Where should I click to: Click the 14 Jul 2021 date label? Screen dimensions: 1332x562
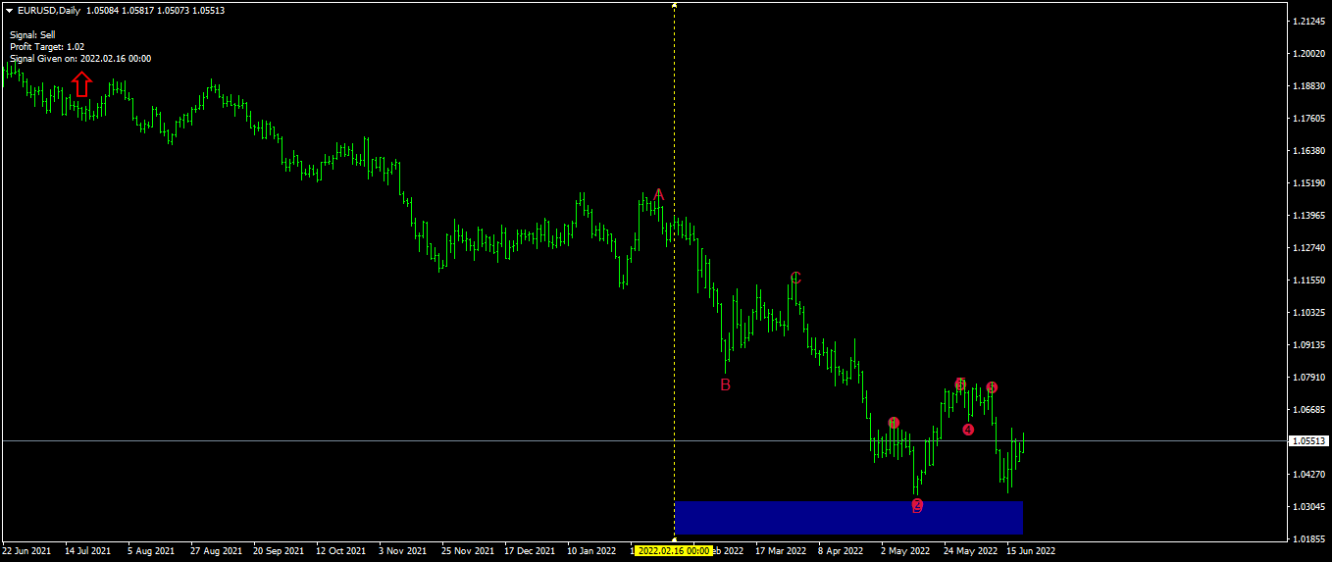88,551
